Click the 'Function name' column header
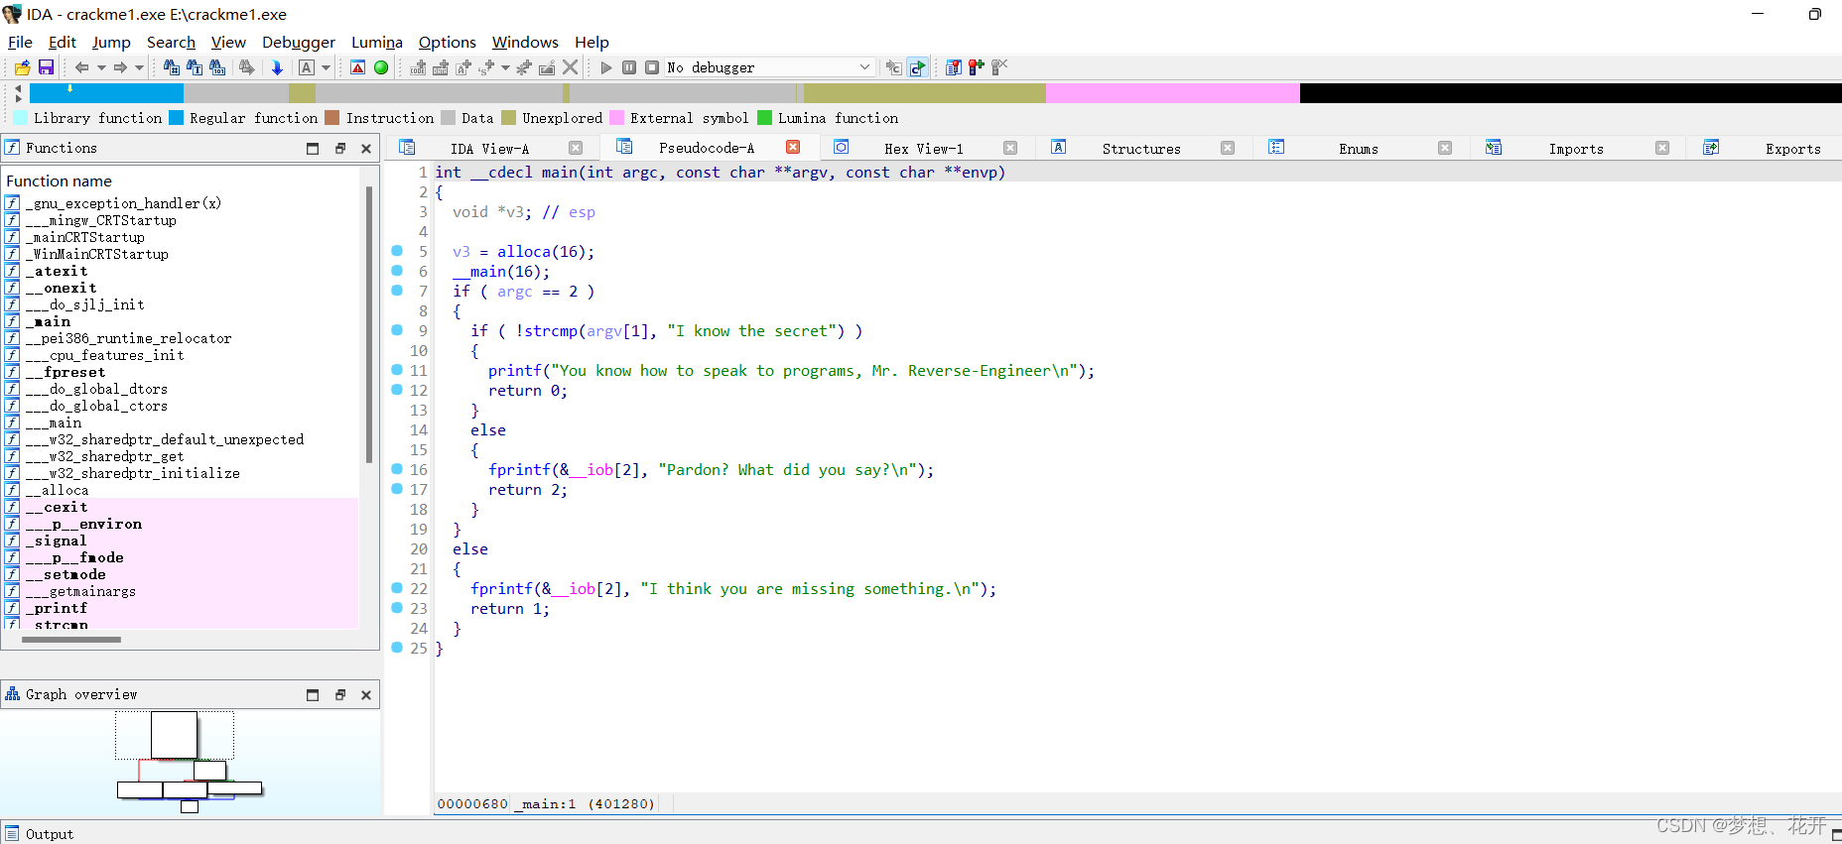1842x844 pixels. coord(60,181)
